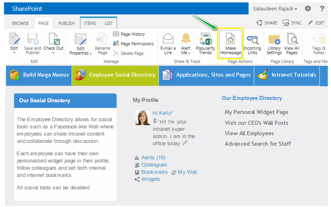Open Page Permissions
Viewport: 331px width, 207px height.
click(x=133, y=44)
